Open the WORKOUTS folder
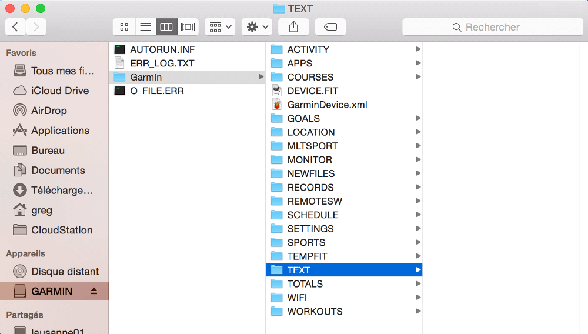The image size is (588, 334). pyautogui.click(x=315, y=312)
